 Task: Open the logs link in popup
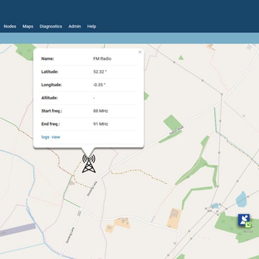point(45,137)
